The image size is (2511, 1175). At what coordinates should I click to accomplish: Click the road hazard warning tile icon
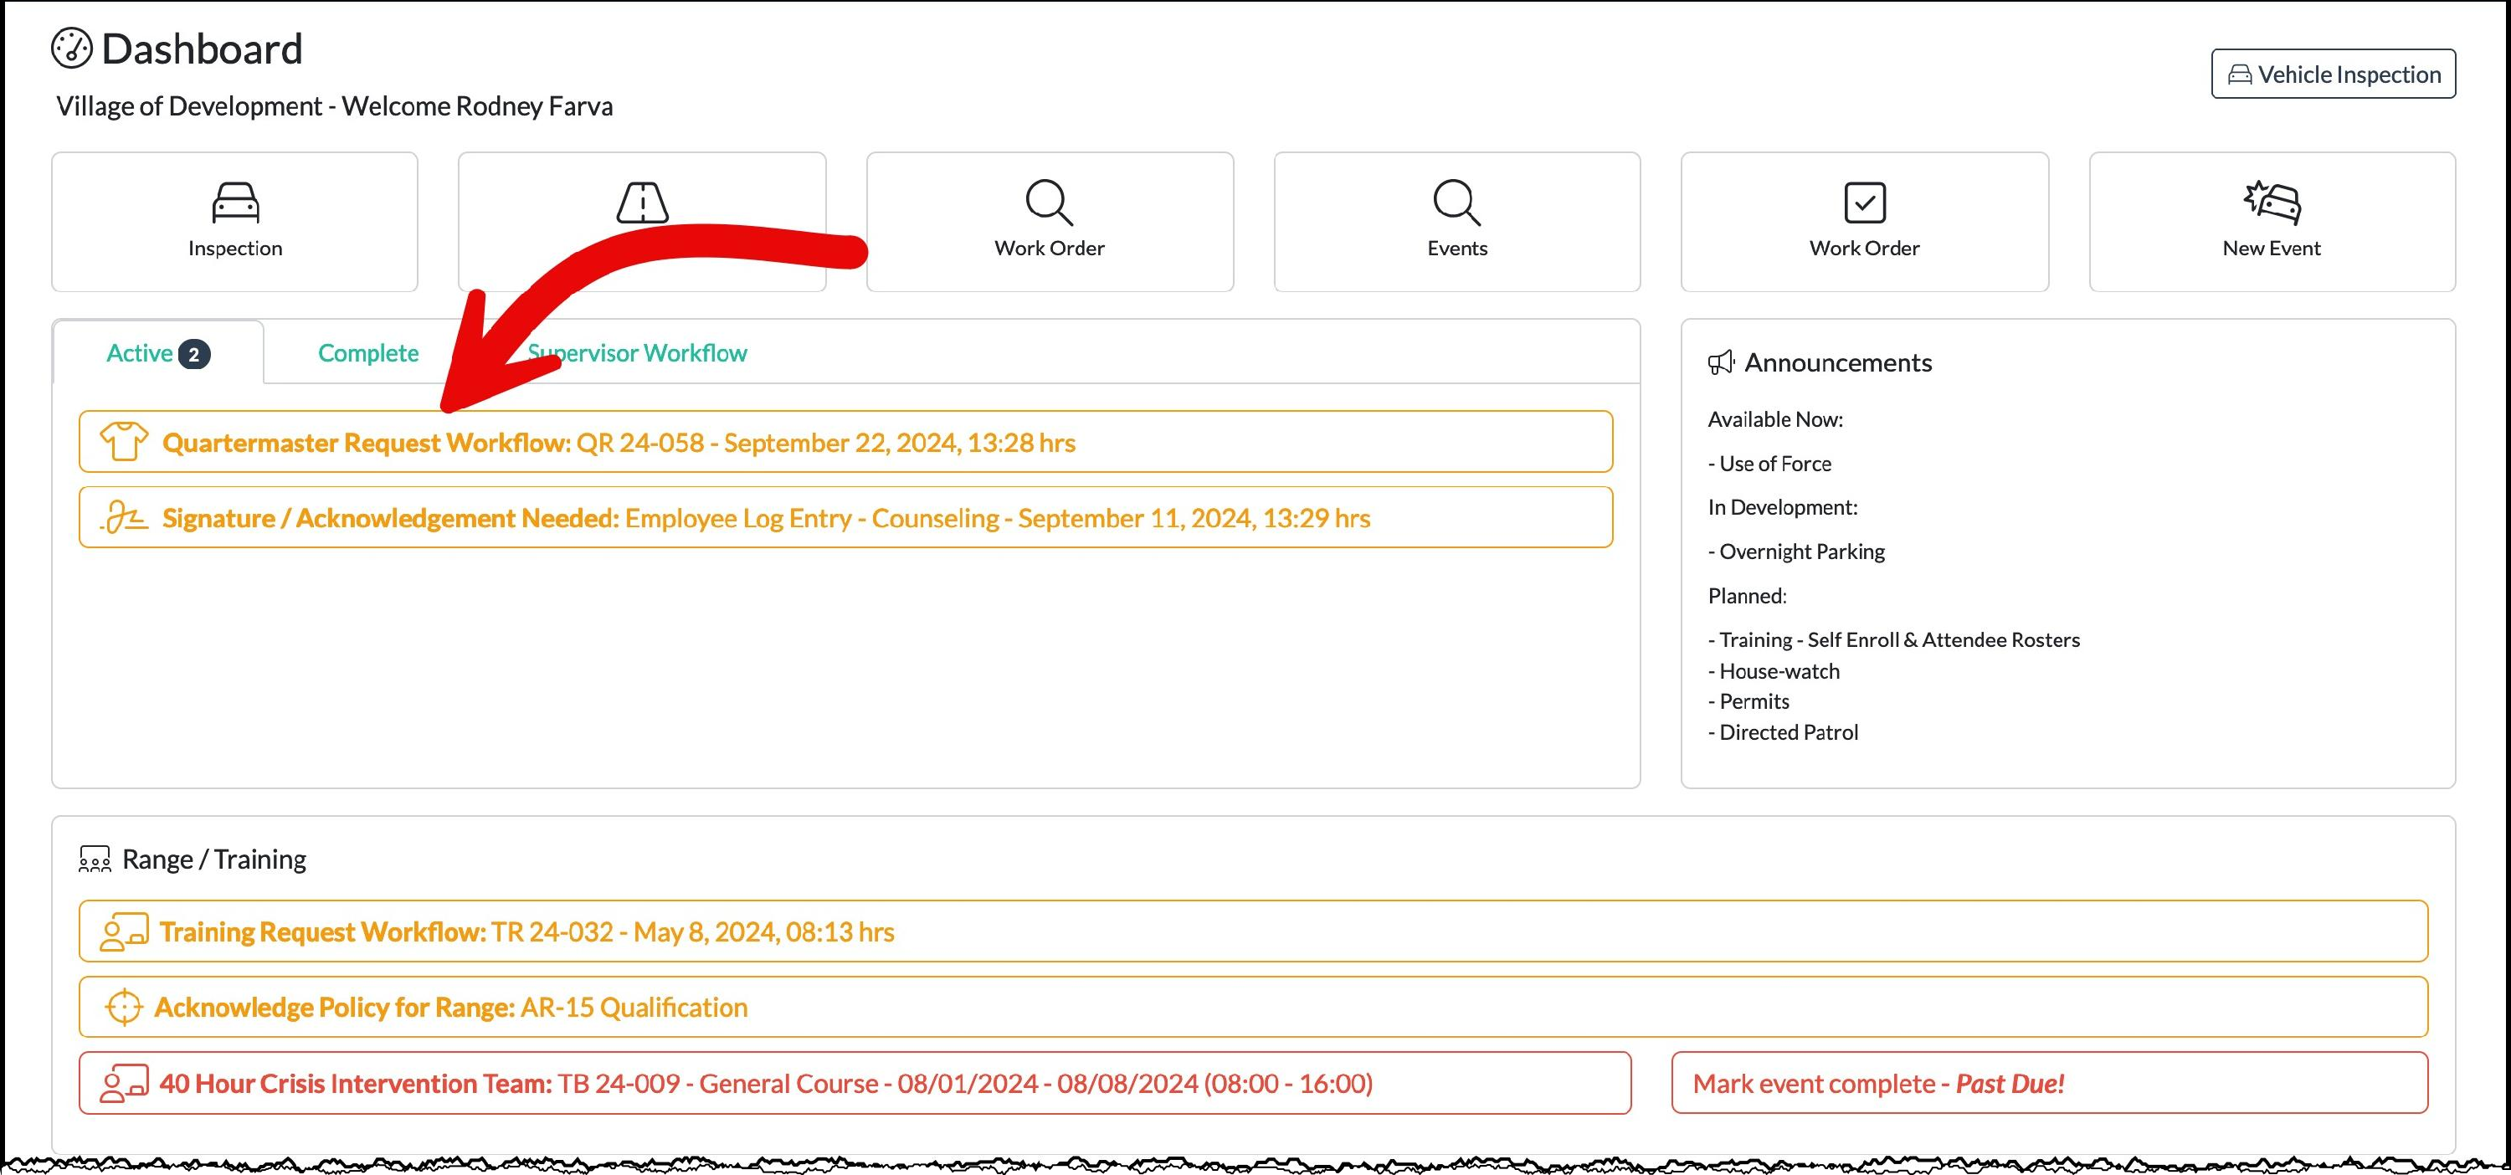pyautogui.click(x=642, y=203)
